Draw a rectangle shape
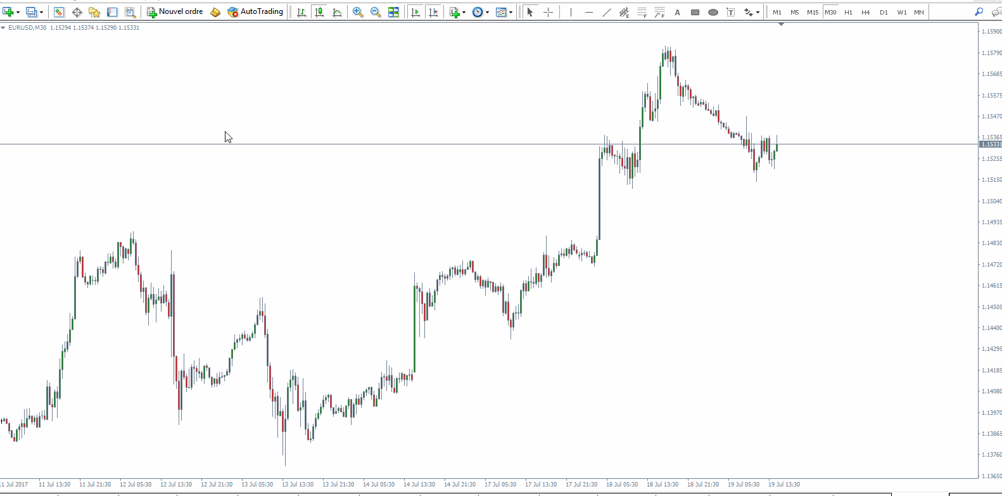 695,12
